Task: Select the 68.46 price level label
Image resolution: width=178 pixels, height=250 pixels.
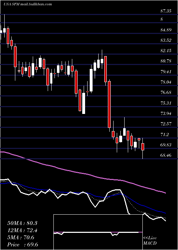Action: pyautogui.click(x=166, y=155)
